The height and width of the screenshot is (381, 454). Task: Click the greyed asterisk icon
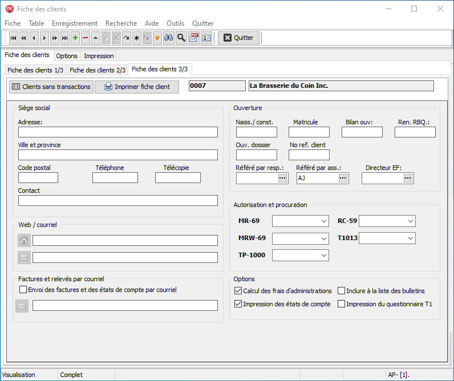click(147, 38)
